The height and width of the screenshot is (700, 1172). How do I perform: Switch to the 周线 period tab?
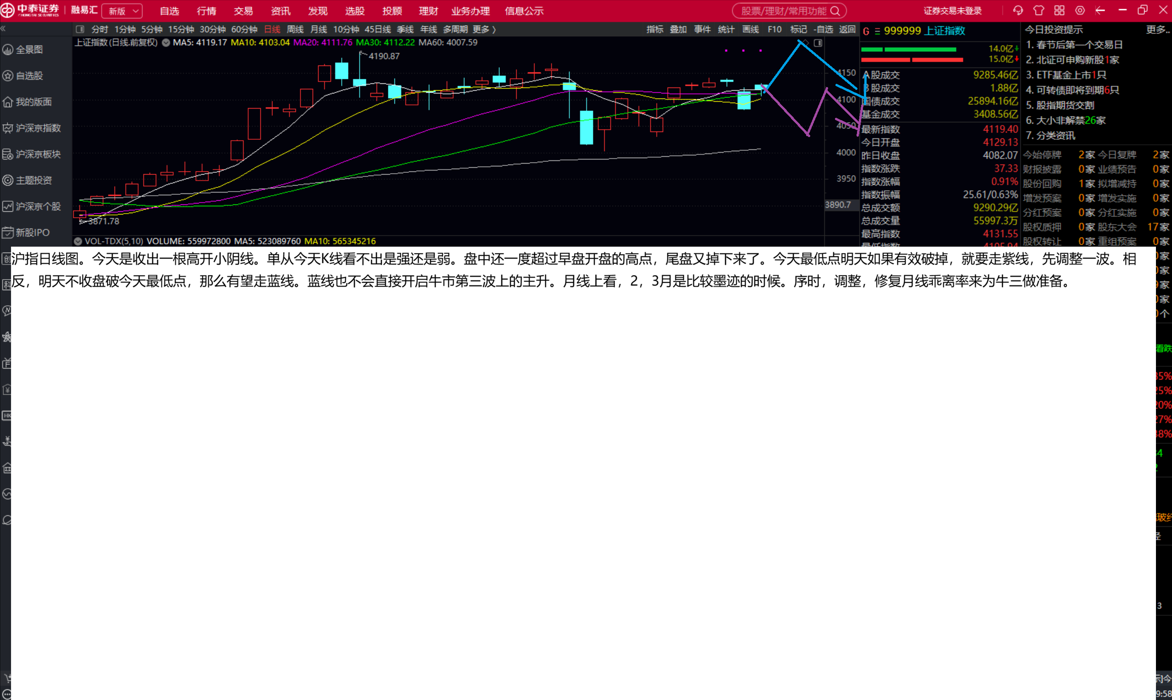tap(295, 29)
